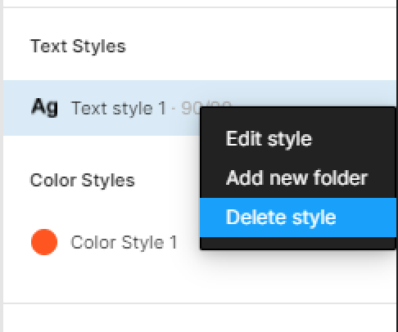398x332 pixels.
Task: Select Edit style in the context menu
Action: tap(298, 139)
